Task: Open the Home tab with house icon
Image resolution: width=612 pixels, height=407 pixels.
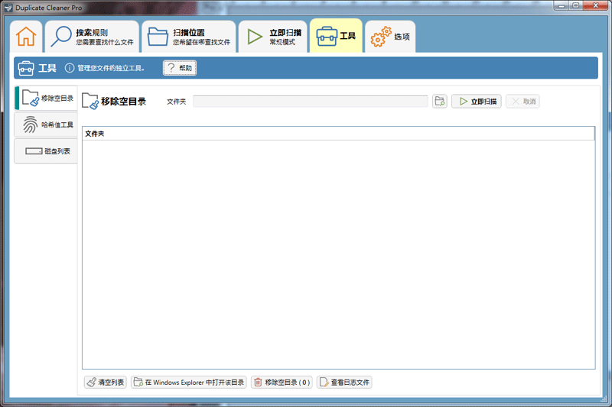Action: [x=26, y=37]
